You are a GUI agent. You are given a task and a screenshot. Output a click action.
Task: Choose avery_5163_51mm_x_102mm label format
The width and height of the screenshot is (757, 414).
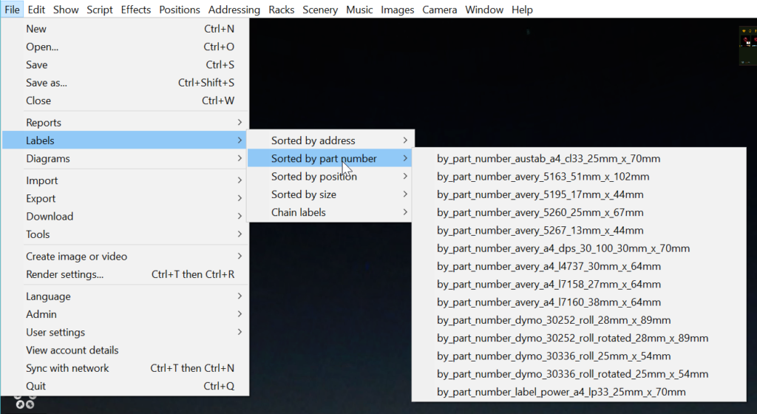click(543, 177)
